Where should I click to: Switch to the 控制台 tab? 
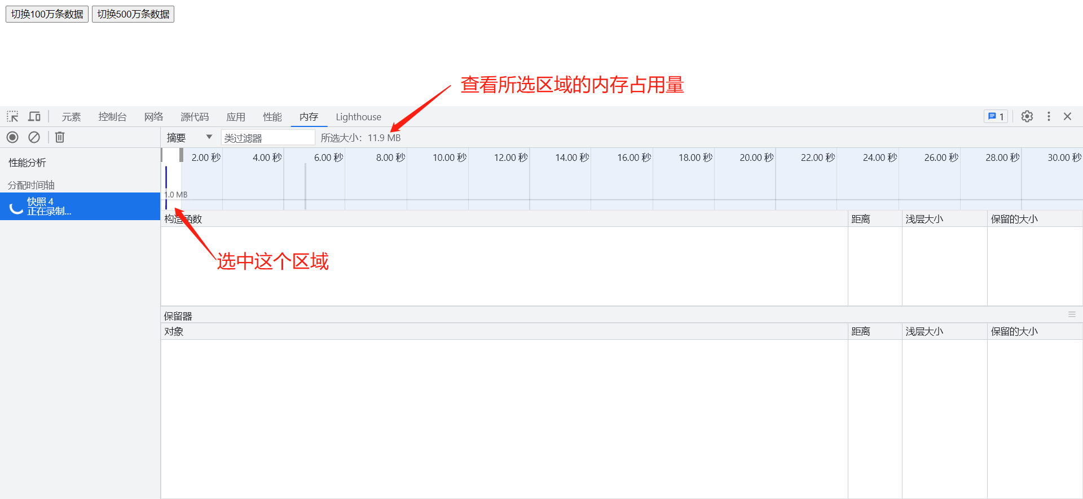[x=112, y=117]
